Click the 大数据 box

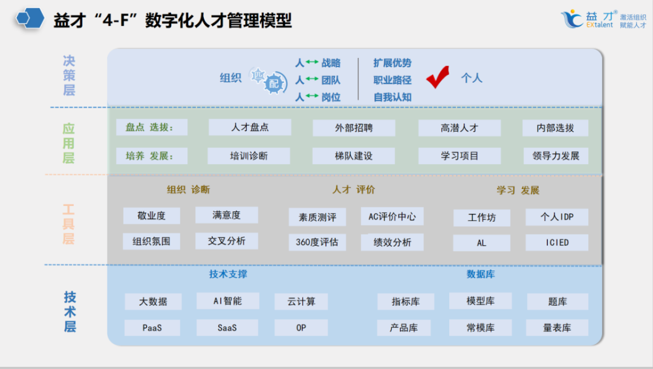153,302
